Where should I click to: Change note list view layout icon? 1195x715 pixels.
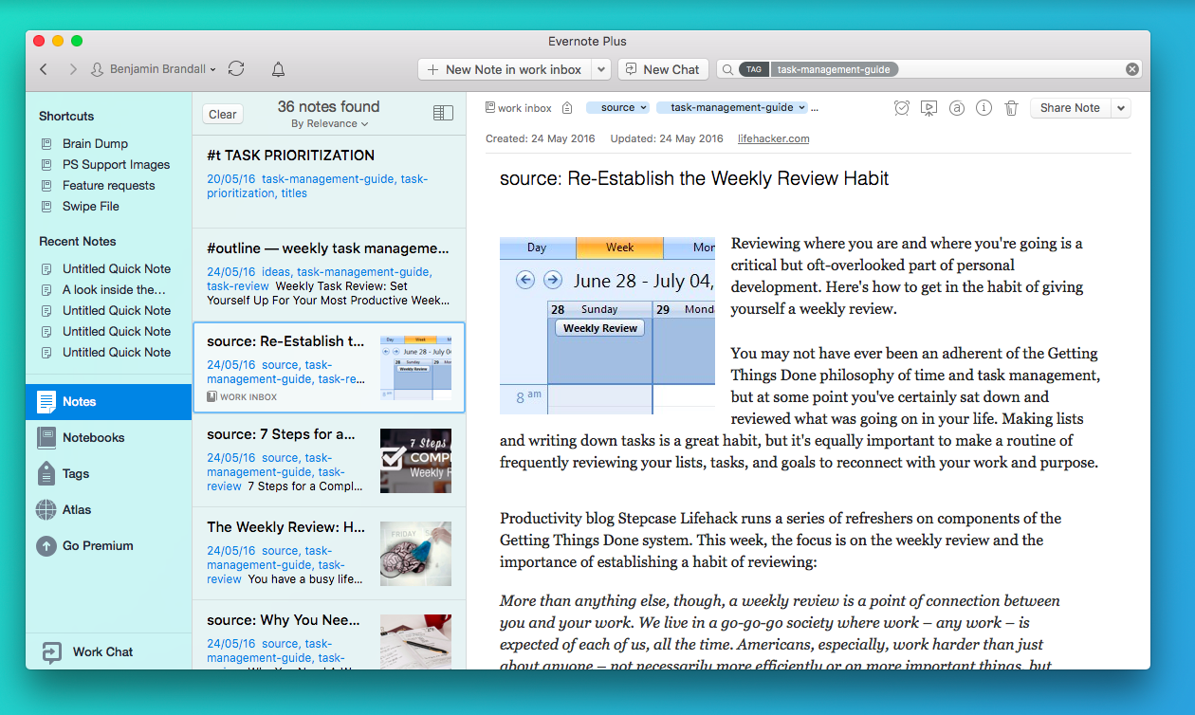click(x=443, y=113)
